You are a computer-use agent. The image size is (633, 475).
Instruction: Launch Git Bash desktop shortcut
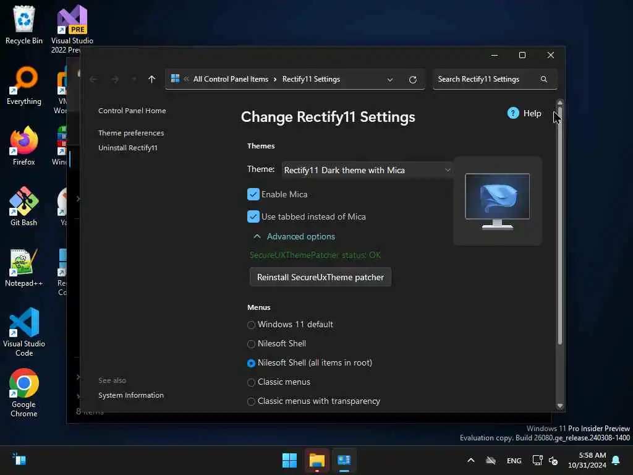(24, 207)
